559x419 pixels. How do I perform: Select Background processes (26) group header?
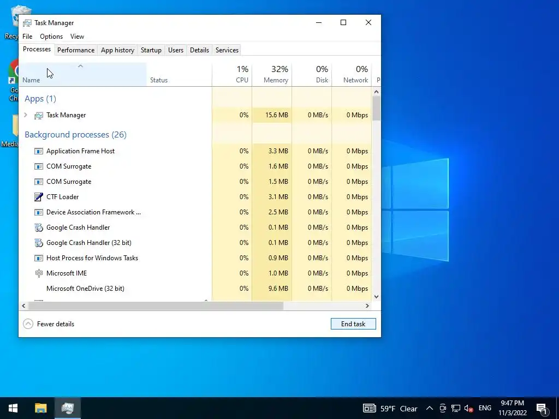coord(75,135)
